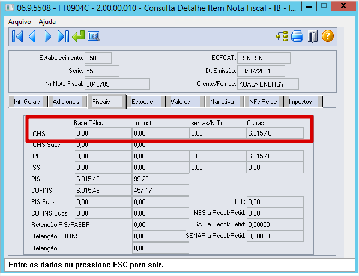This screenshot has width=359, height=276.
Task: Click SAT a Recol/Retid field
Action: coord(275,225)
